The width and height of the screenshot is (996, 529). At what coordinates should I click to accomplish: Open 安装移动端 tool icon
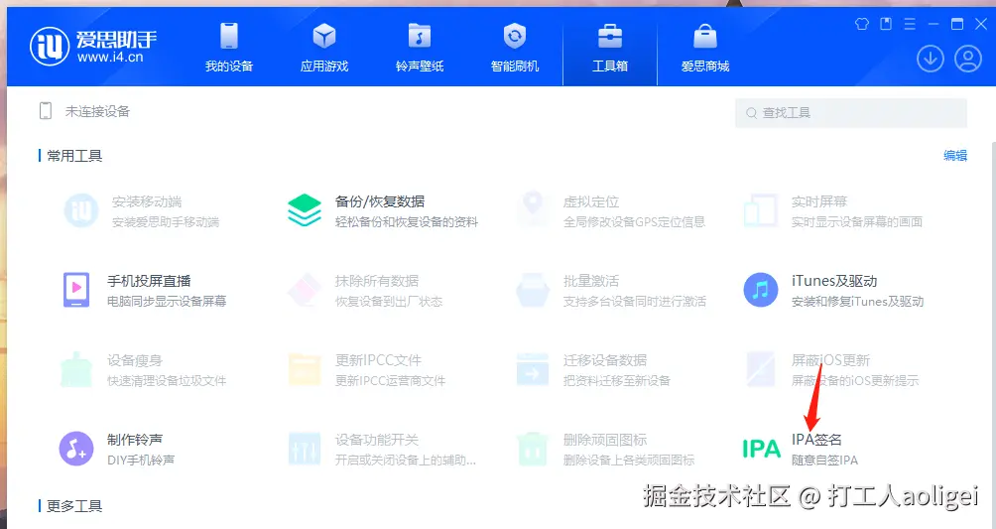(x=81, y=211)
